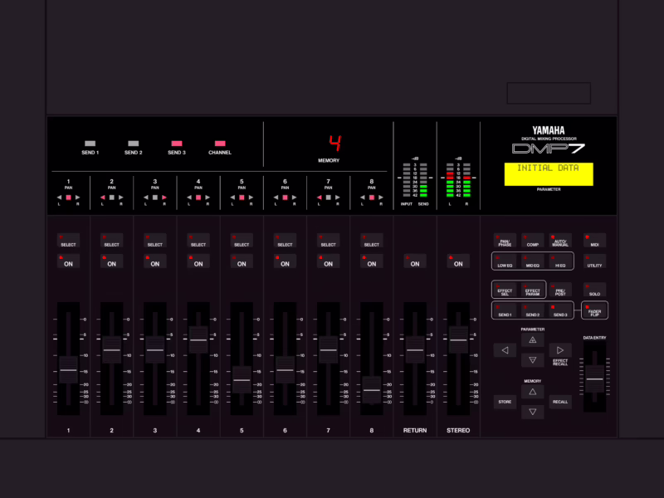The height and width of the screenshot is (498, 664).
Task: Click the RECALL memory button
Action: [560, 402]
